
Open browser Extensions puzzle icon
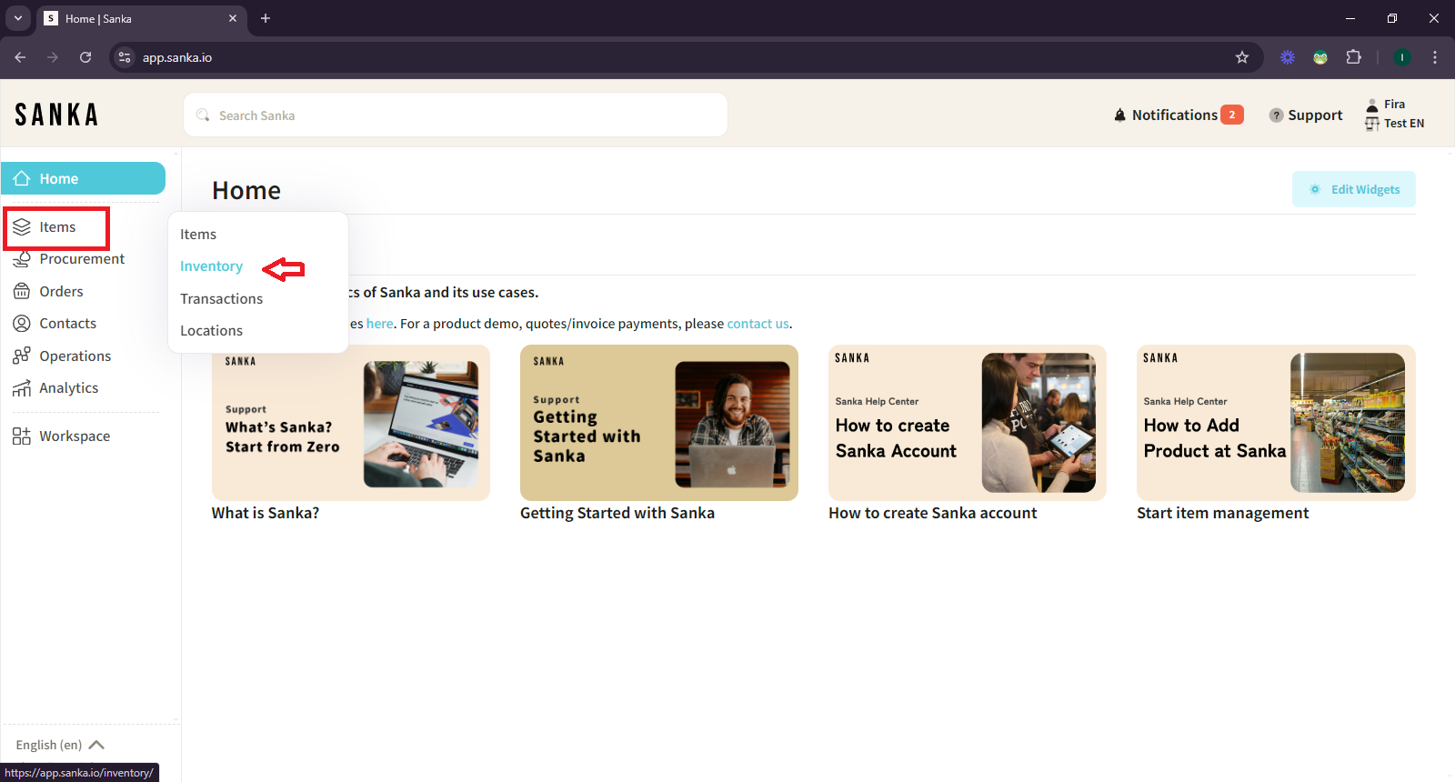[x=1353, y=57]
